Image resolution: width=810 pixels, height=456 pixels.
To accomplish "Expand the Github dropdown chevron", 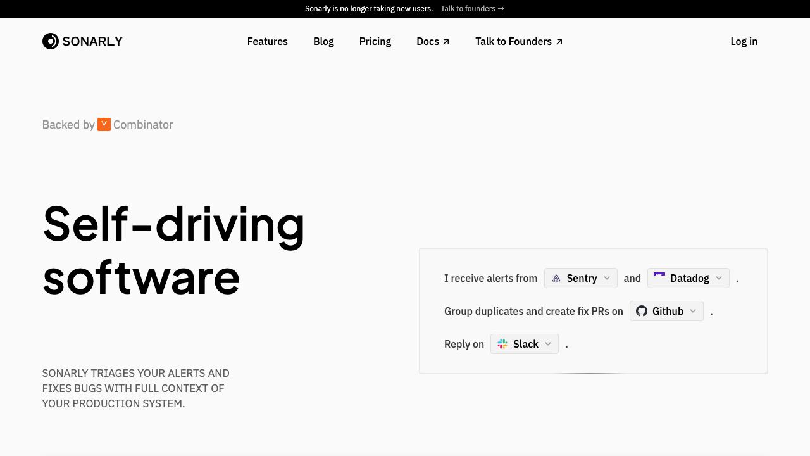I will click(x=693, y=311).
